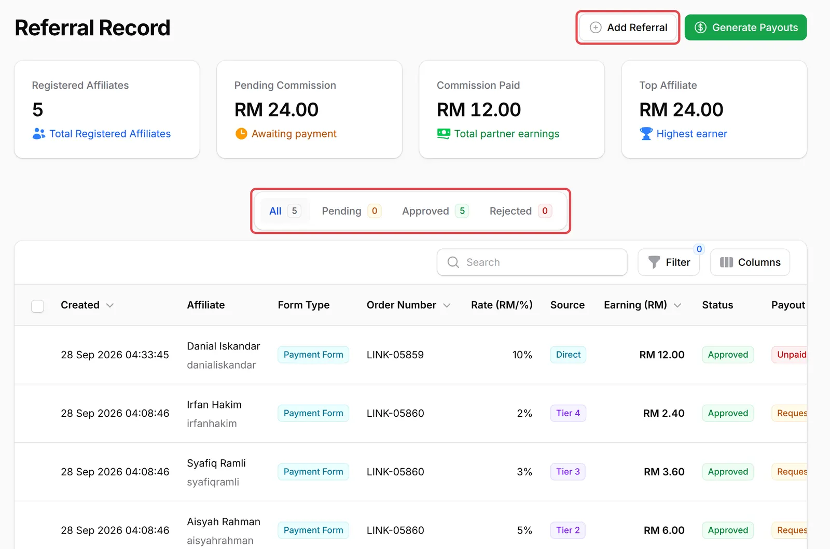This screenshot has width=830, height=549.
Task: Switch to the Rejected tab
Action: [520, 211]
